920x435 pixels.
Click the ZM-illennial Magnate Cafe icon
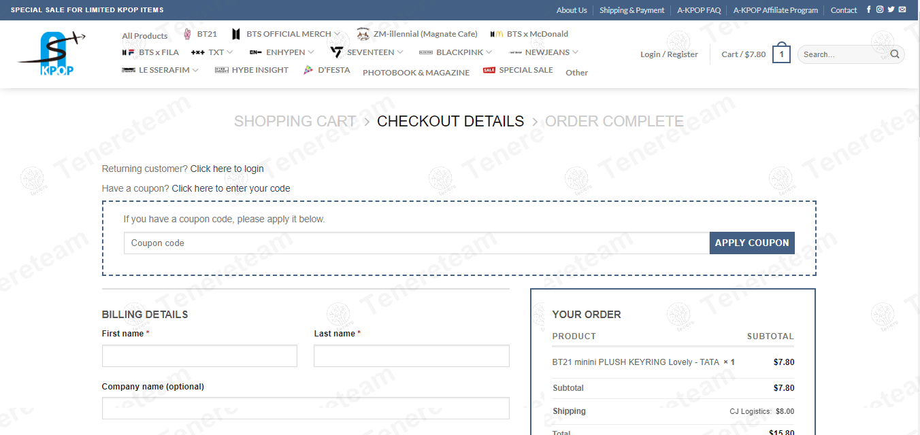(363, 34)
